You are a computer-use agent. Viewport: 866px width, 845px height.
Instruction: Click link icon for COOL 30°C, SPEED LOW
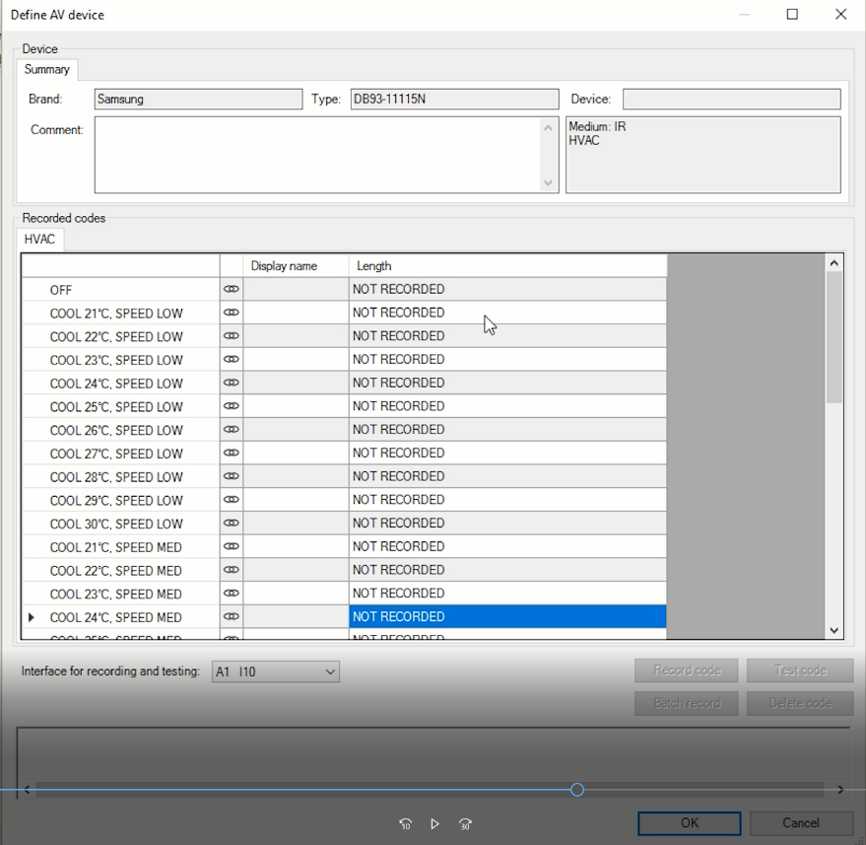[232, 524]
